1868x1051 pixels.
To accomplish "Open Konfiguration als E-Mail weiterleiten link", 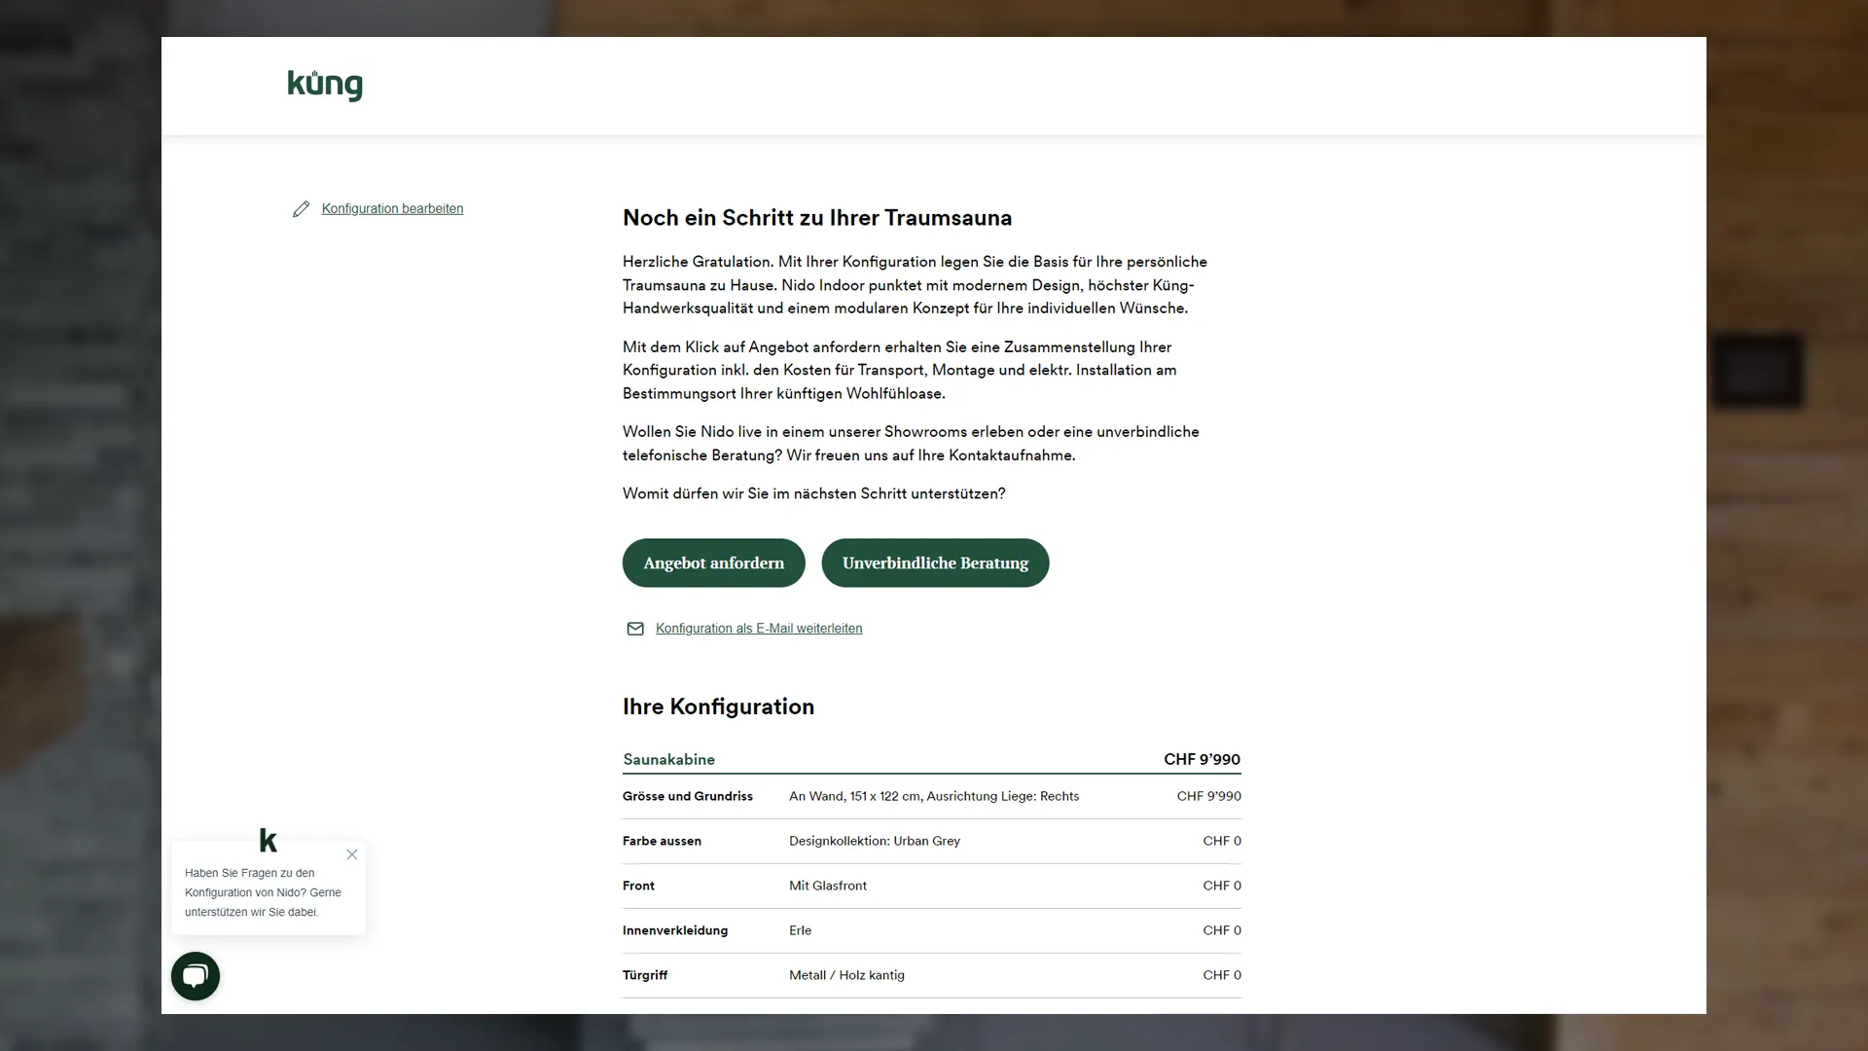I will point(759,629).
